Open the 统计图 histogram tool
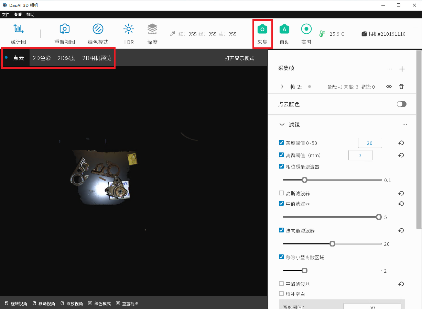This screenshot has height=309, width=422. pos(18,29)
